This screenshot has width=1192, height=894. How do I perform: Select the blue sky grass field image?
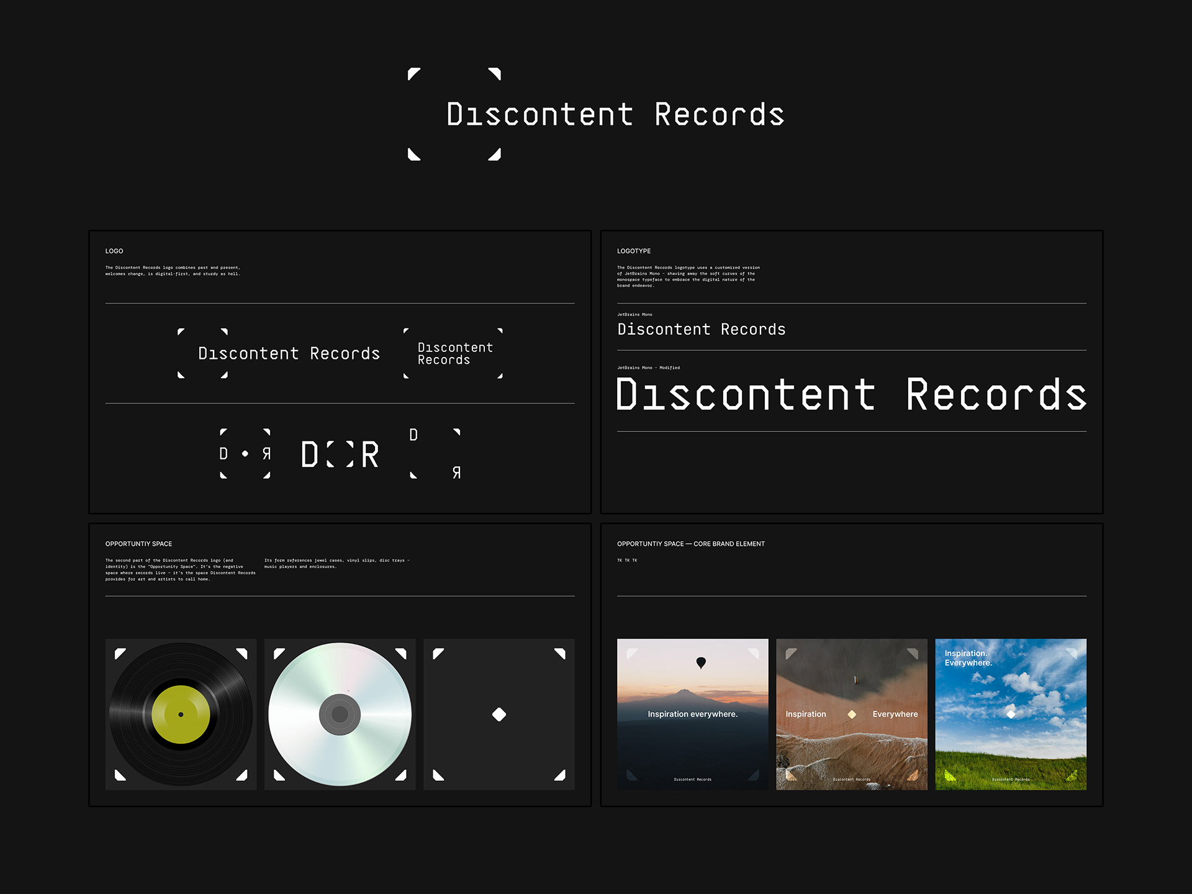coord(1011,733)
